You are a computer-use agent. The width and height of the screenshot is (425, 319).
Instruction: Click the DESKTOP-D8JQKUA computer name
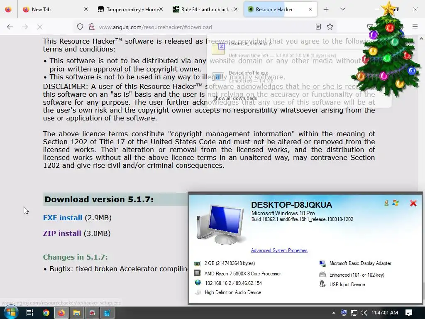click(291, 205)
